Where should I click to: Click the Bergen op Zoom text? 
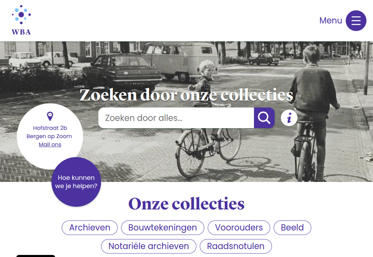(x=49, y=136)
